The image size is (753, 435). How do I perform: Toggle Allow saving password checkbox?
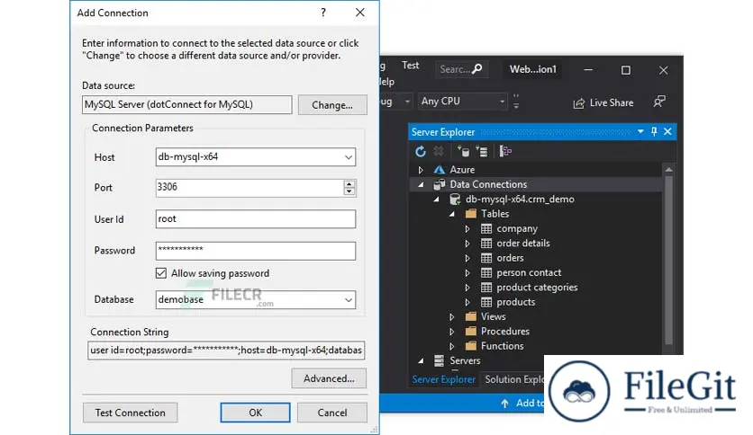161,273
